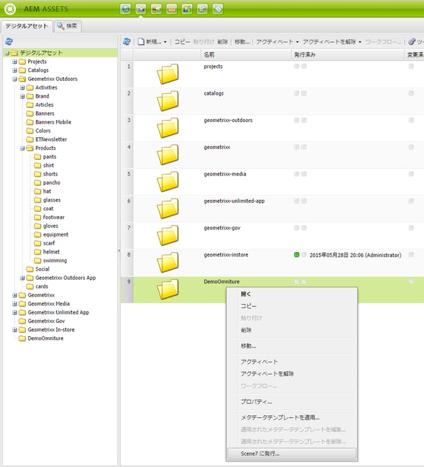Open the Websites globe icon in header

126,9
